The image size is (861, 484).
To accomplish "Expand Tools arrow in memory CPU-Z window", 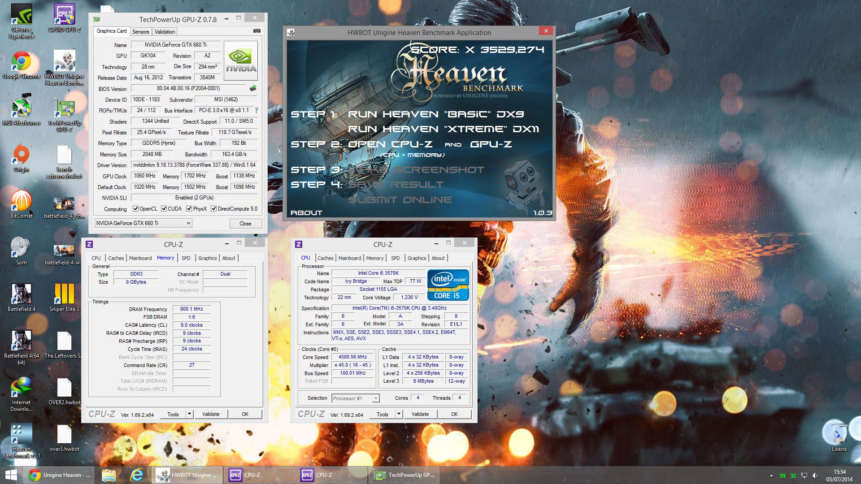I will 190,414.
